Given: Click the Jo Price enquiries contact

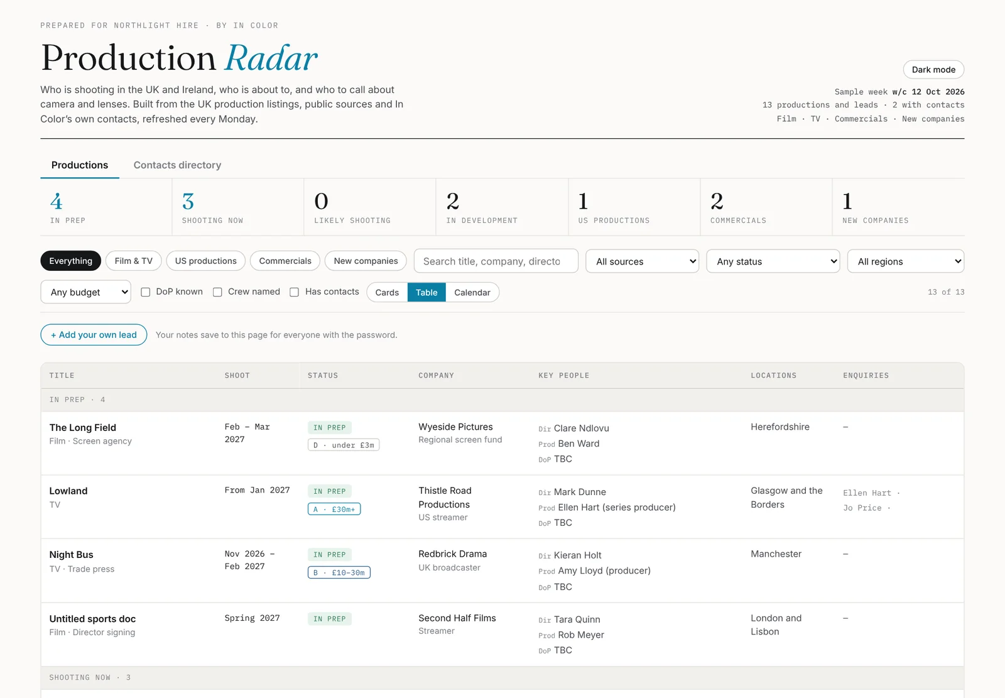Looking at the screenshot, I should pos(862,508).
